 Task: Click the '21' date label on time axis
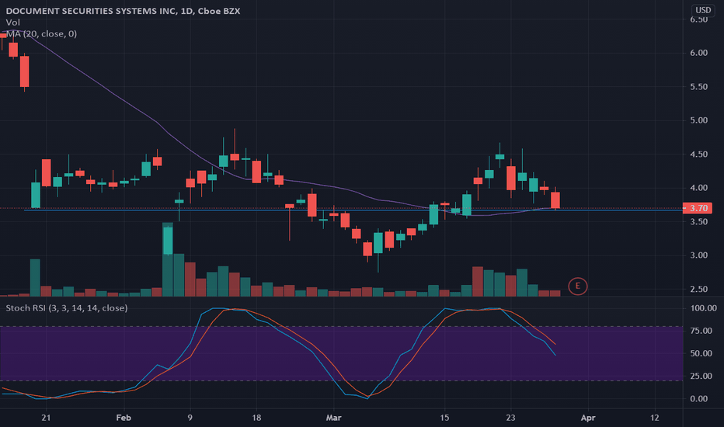pyautogui.click(x=46, y=418)
